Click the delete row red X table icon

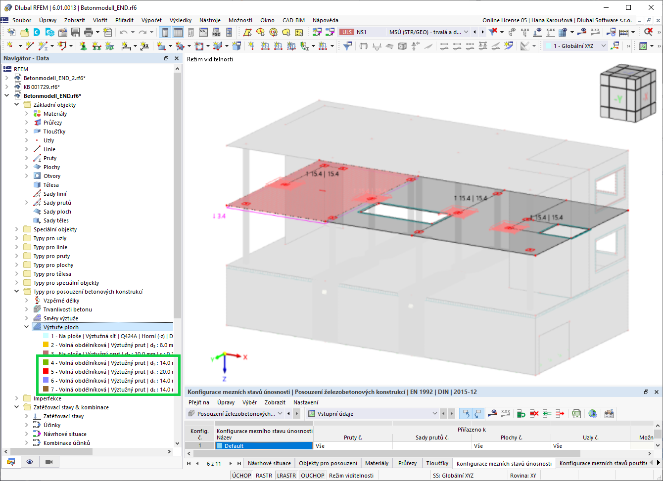[534, 413]
